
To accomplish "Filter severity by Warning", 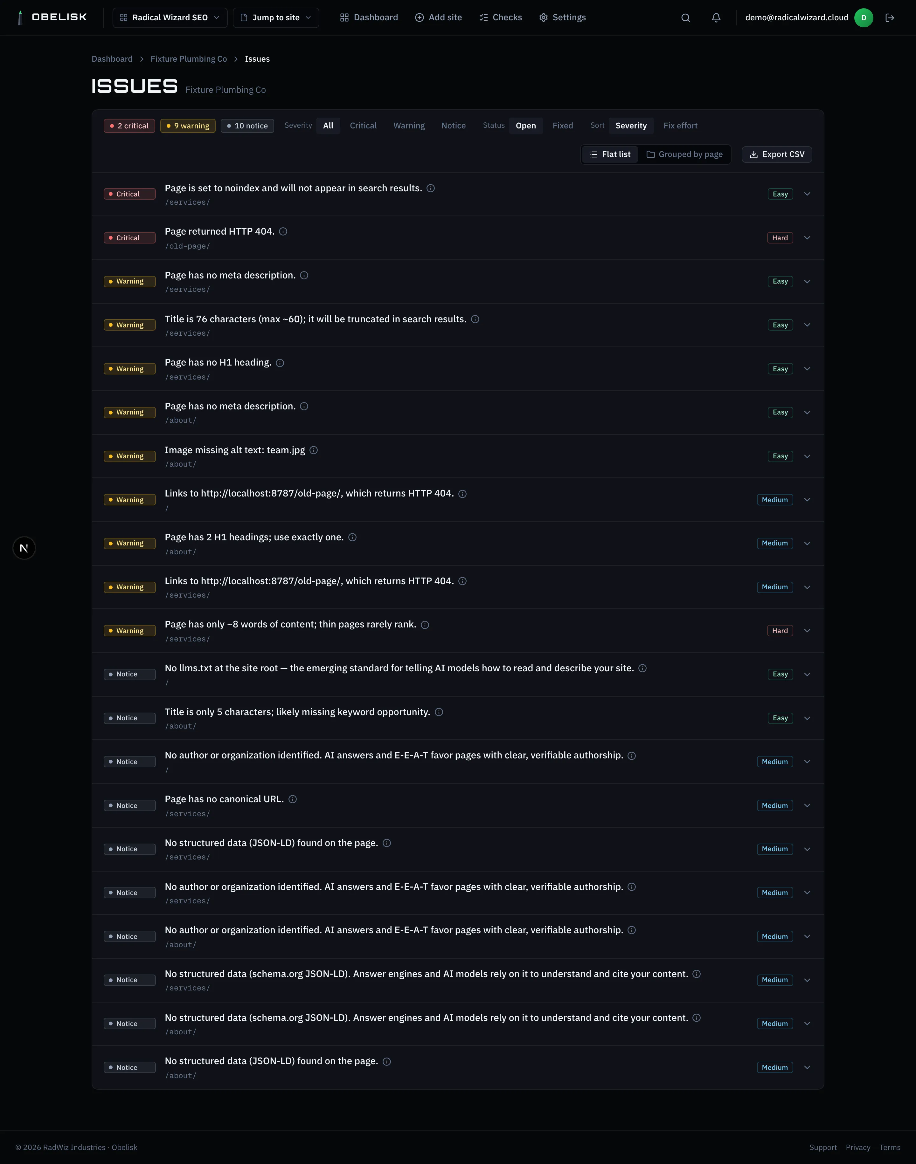I will click(409, 126).
